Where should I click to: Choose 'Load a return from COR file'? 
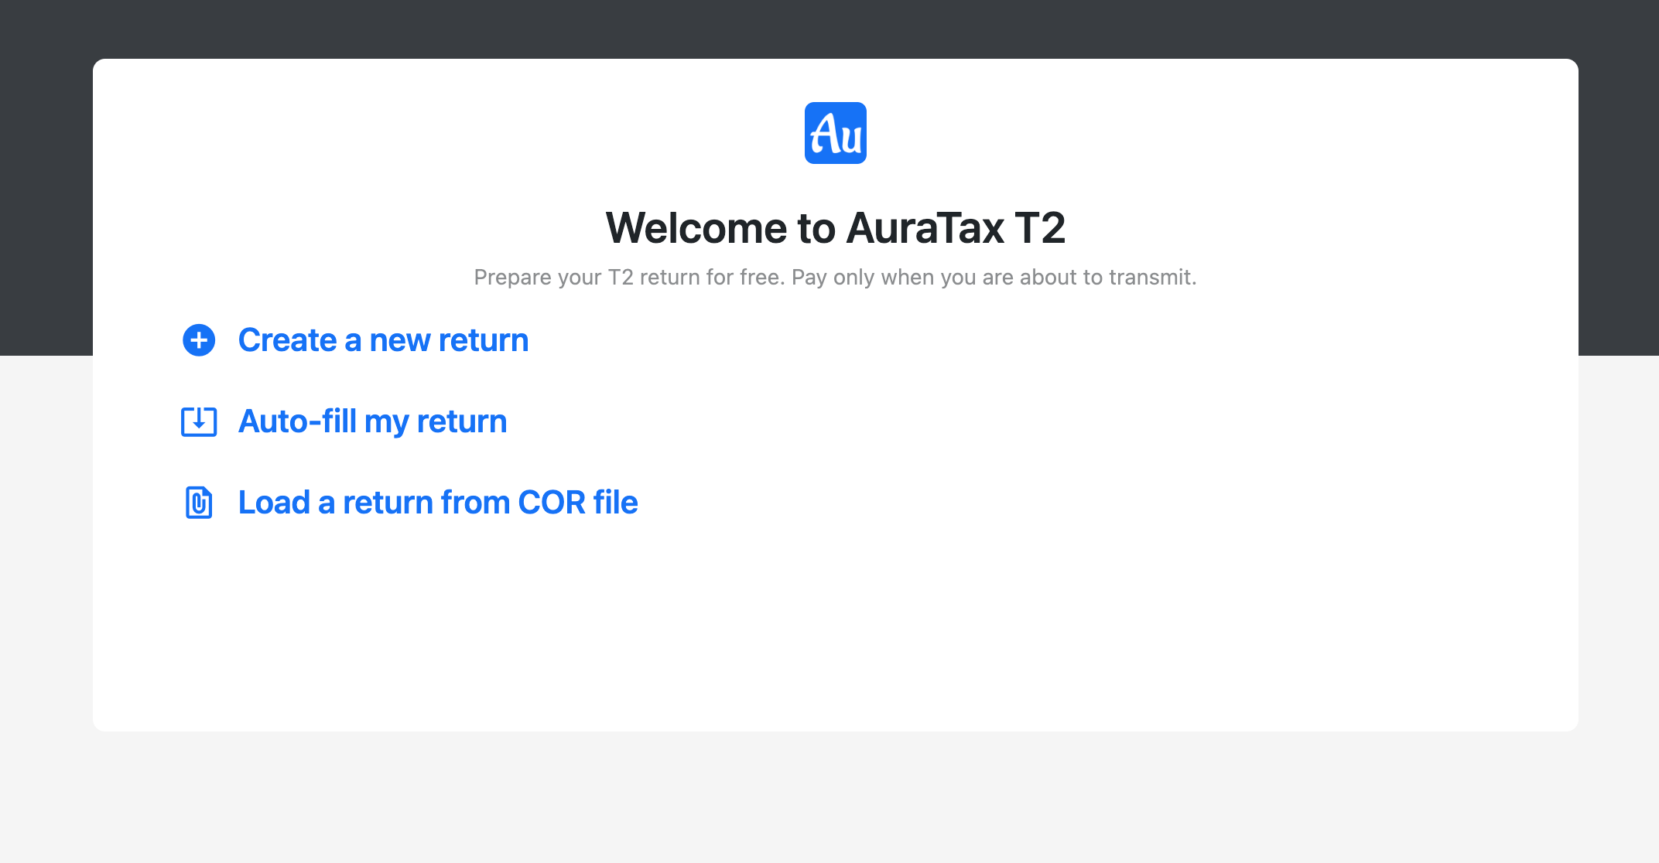tap(438, 503)
